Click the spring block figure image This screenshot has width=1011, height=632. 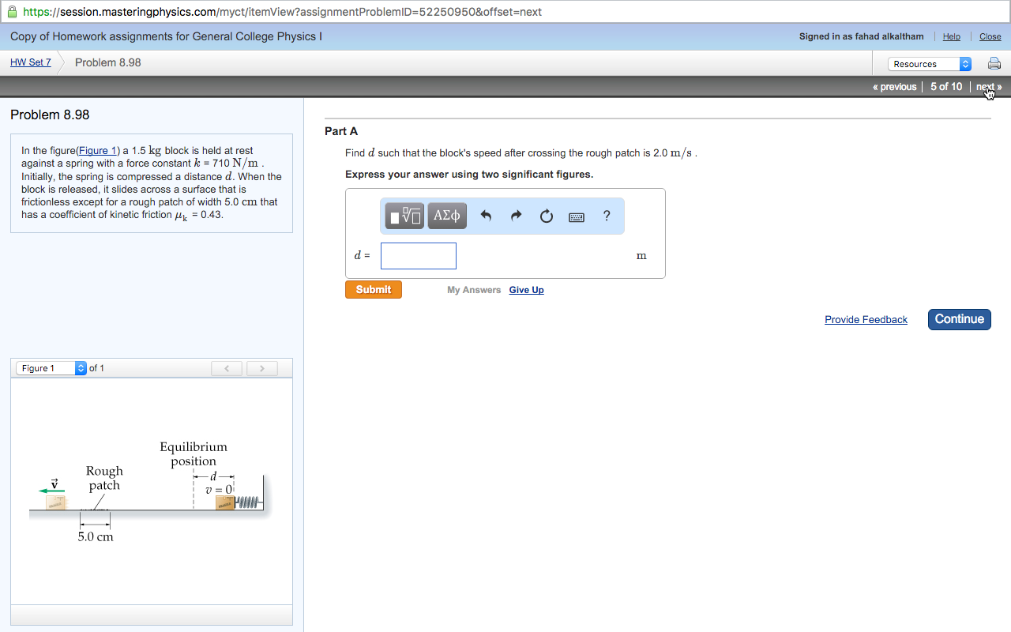[151, 493]
